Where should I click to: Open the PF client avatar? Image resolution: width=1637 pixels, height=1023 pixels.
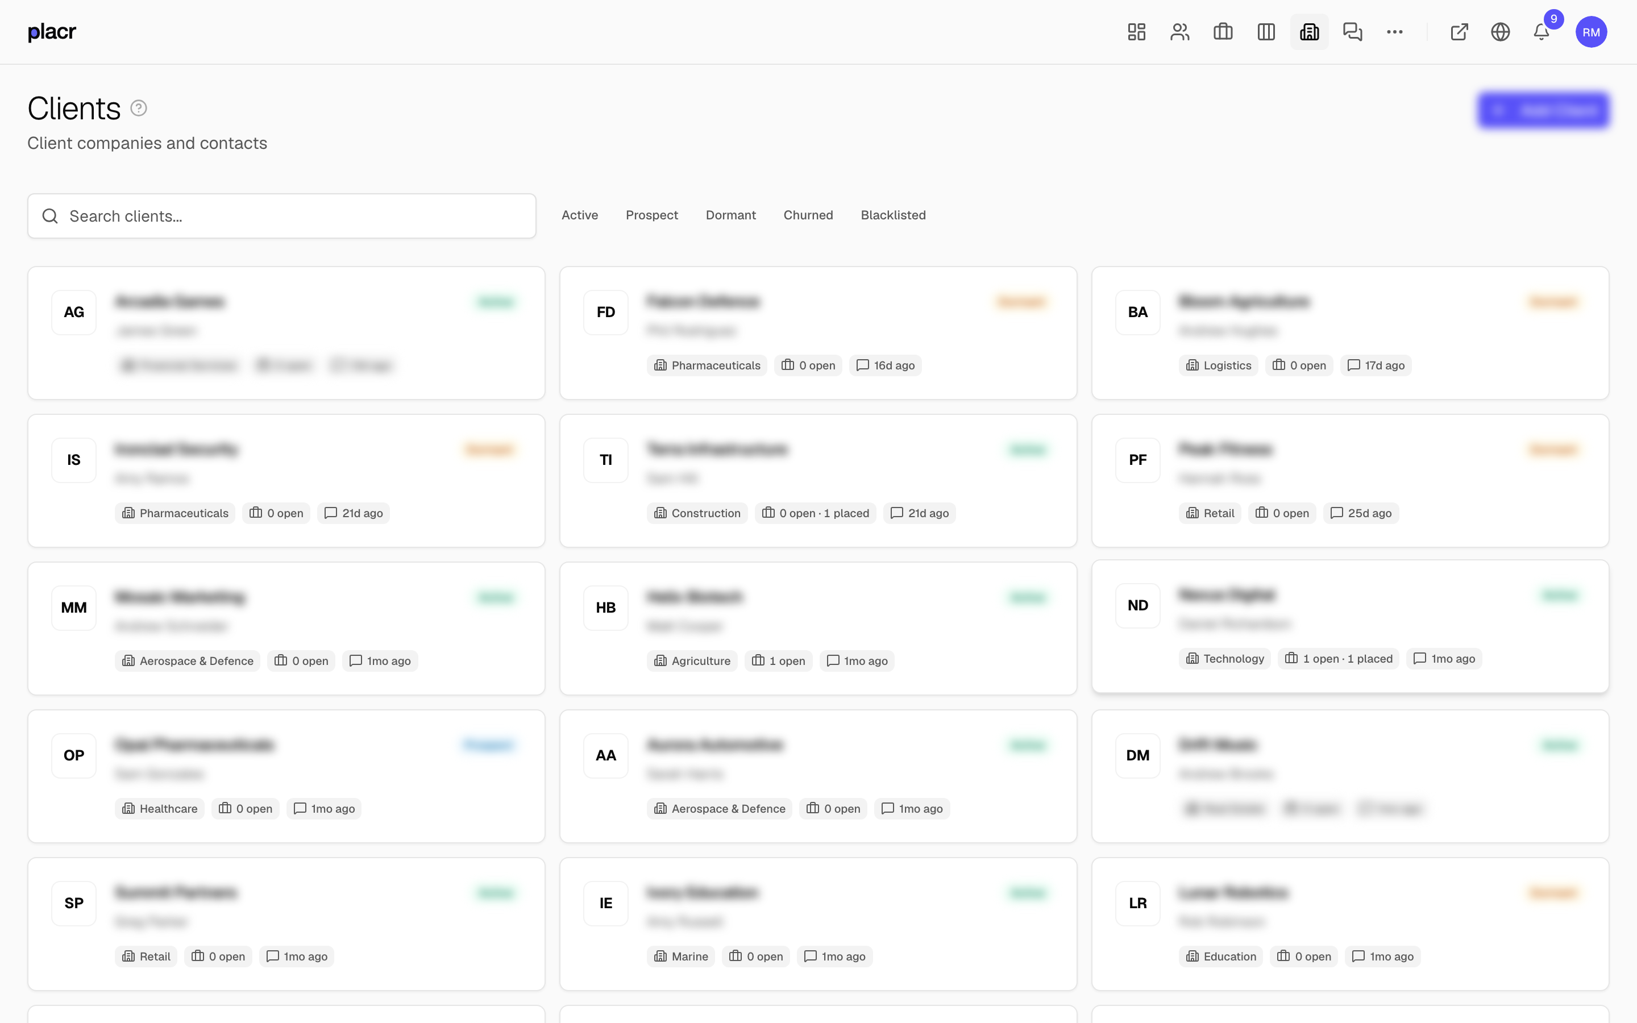point(1138,460)
